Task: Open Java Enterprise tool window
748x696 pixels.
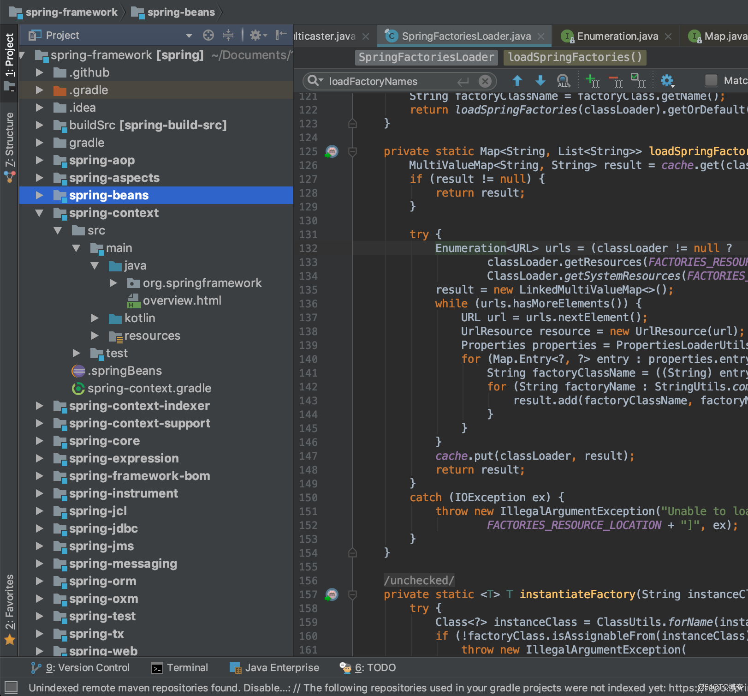Action: pyautogui.click(x=274, y=668)
